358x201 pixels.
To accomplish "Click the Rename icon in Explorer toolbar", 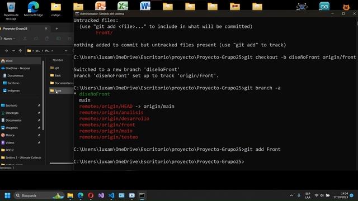I will point(58,39).
